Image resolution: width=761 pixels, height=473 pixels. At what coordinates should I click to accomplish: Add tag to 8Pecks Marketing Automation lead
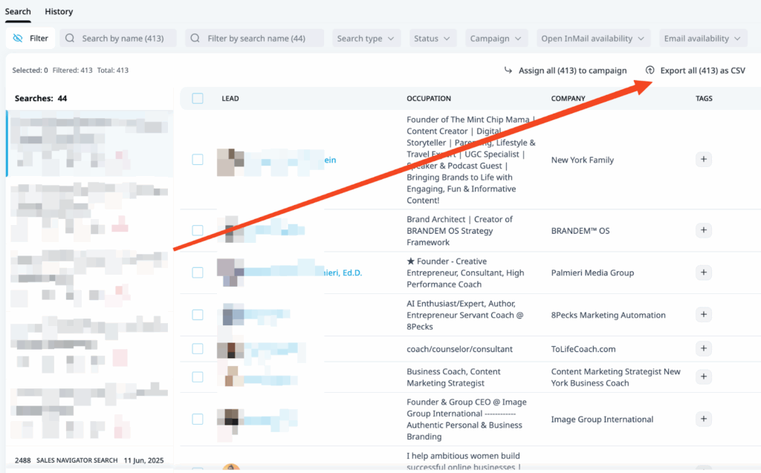pos(703,315)
